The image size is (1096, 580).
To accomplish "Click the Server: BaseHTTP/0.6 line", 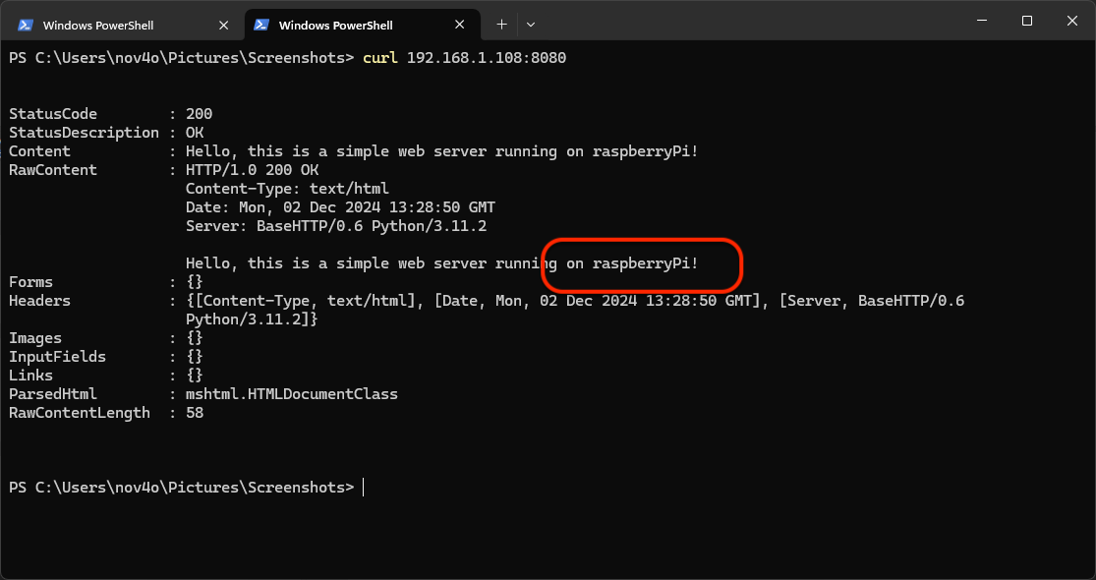I will point(336,226).
